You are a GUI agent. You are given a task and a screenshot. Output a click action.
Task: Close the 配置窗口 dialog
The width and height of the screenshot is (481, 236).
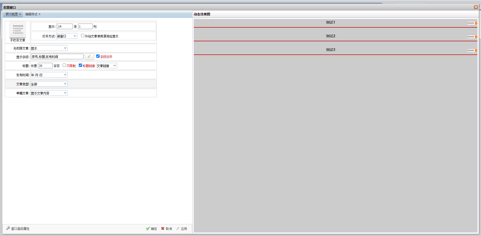pyautogui.click(x=476, y=7)
